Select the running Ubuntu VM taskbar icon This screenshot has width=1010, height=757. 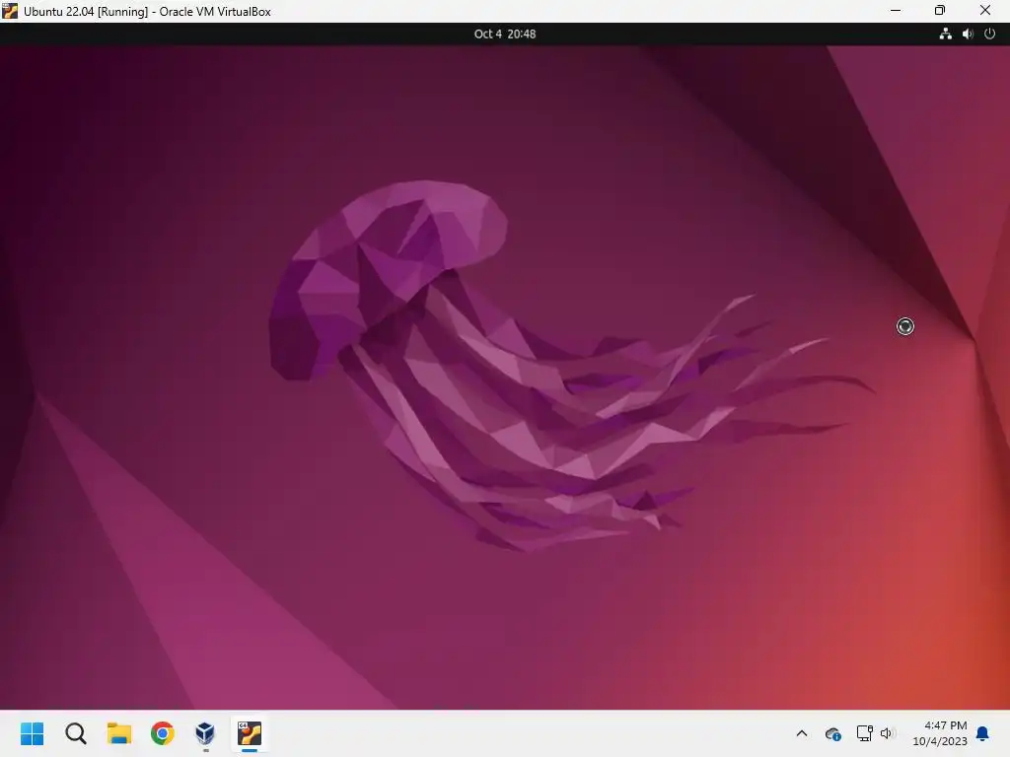tap(250, 733)
